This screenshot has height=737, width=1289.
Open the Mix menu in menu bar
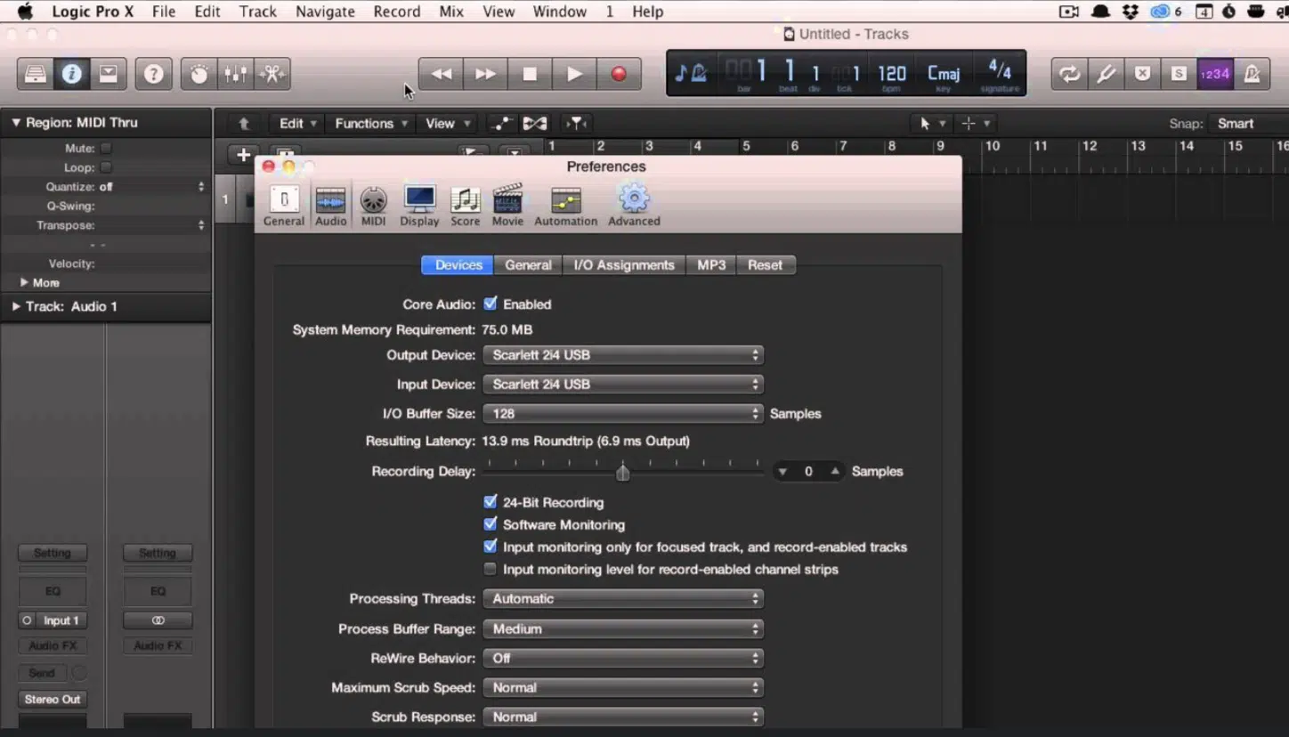451,12
